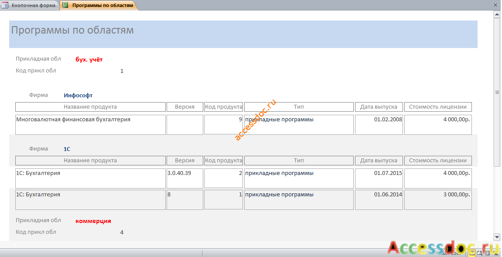Switch to Report View in status bar
The height and width of the screenshot is (257, 502).
coord(471,253)
